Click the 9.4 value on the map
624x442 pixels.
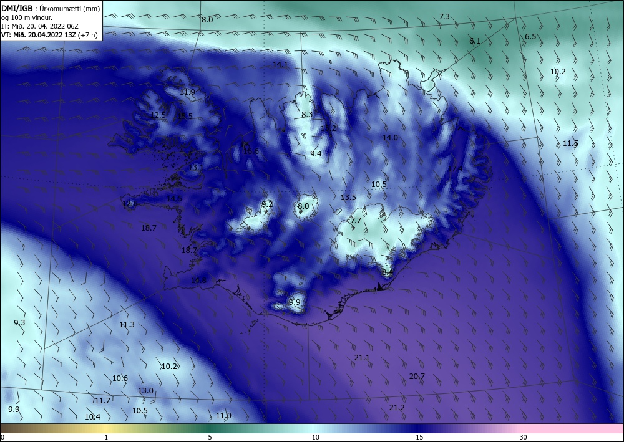316,154
